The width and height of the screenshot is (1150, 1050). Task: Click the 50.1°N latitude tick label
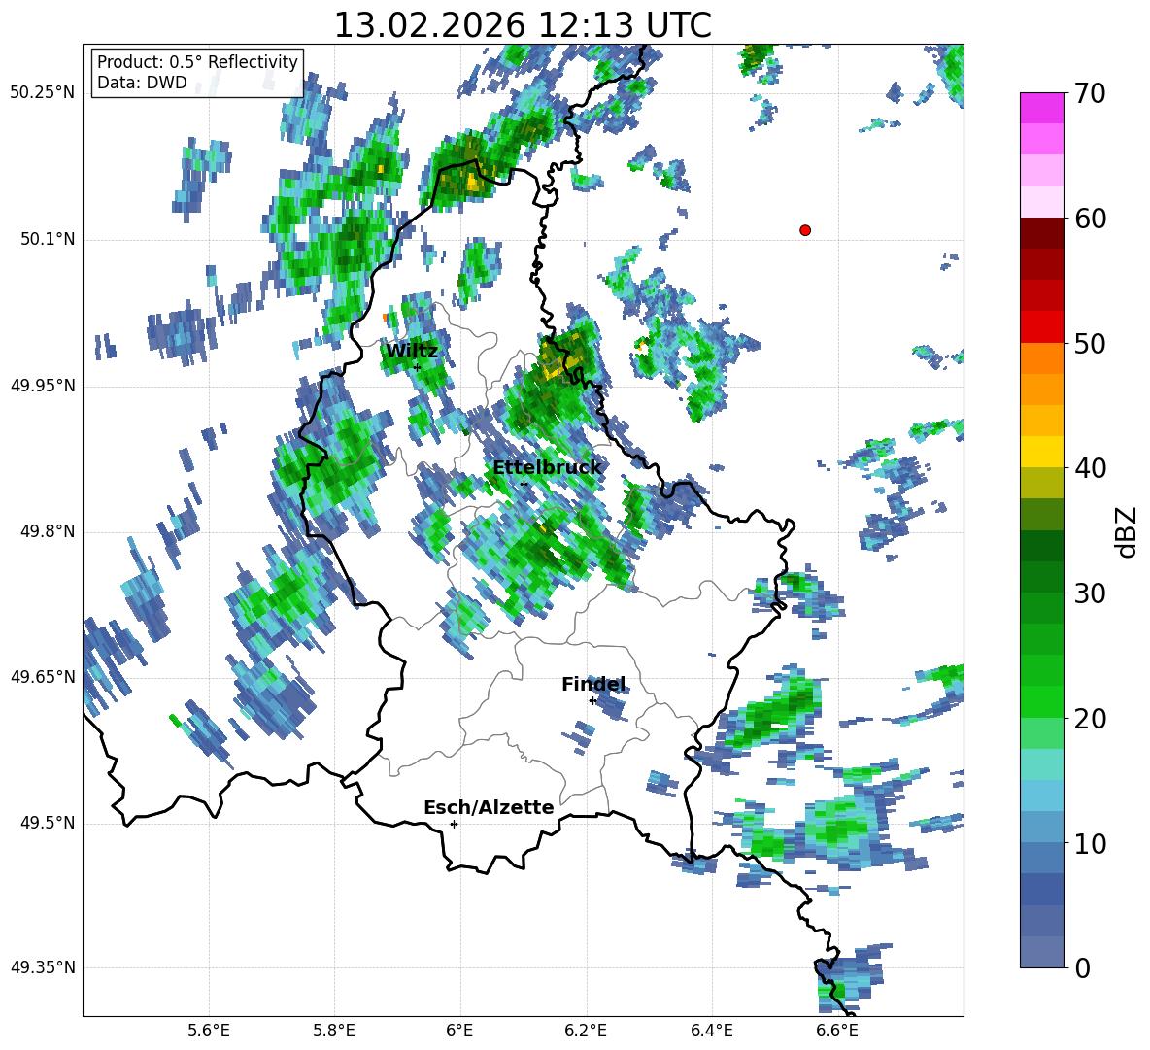pyautogui.click(x=49, y=240)
